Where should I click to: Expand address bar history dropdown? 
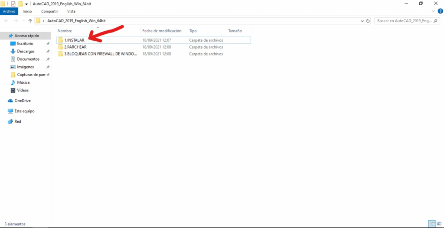[362, 21]
